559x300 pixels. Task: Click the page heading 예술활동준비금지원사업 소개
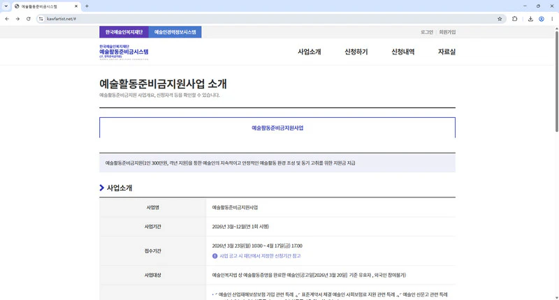[163, 84]
